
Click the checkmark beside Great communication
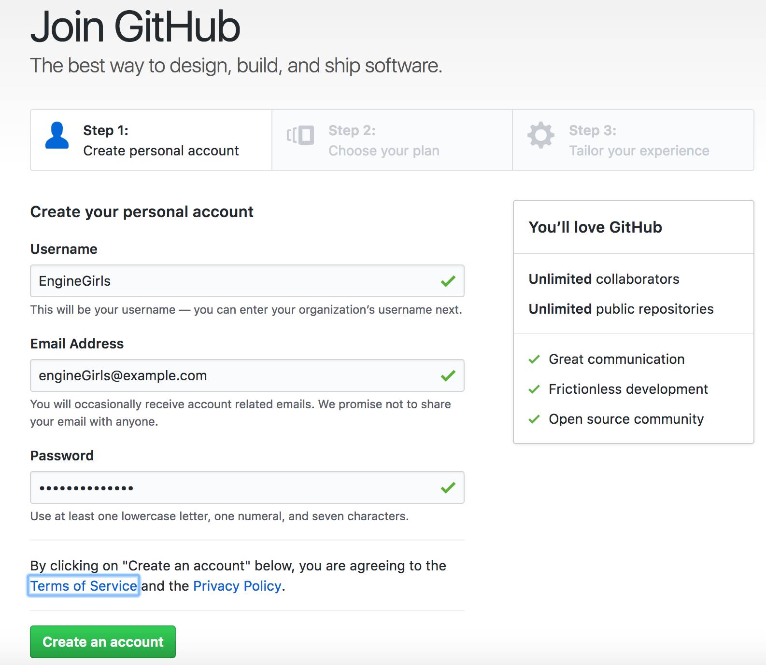534,360
